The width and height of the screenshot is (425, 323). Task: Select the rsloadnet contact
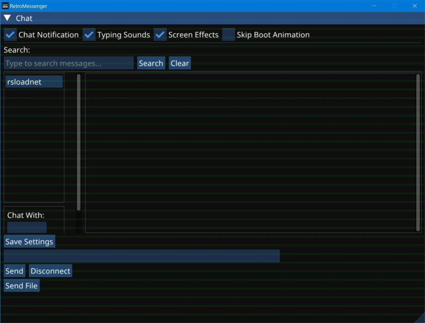click(x=34, y=82)
